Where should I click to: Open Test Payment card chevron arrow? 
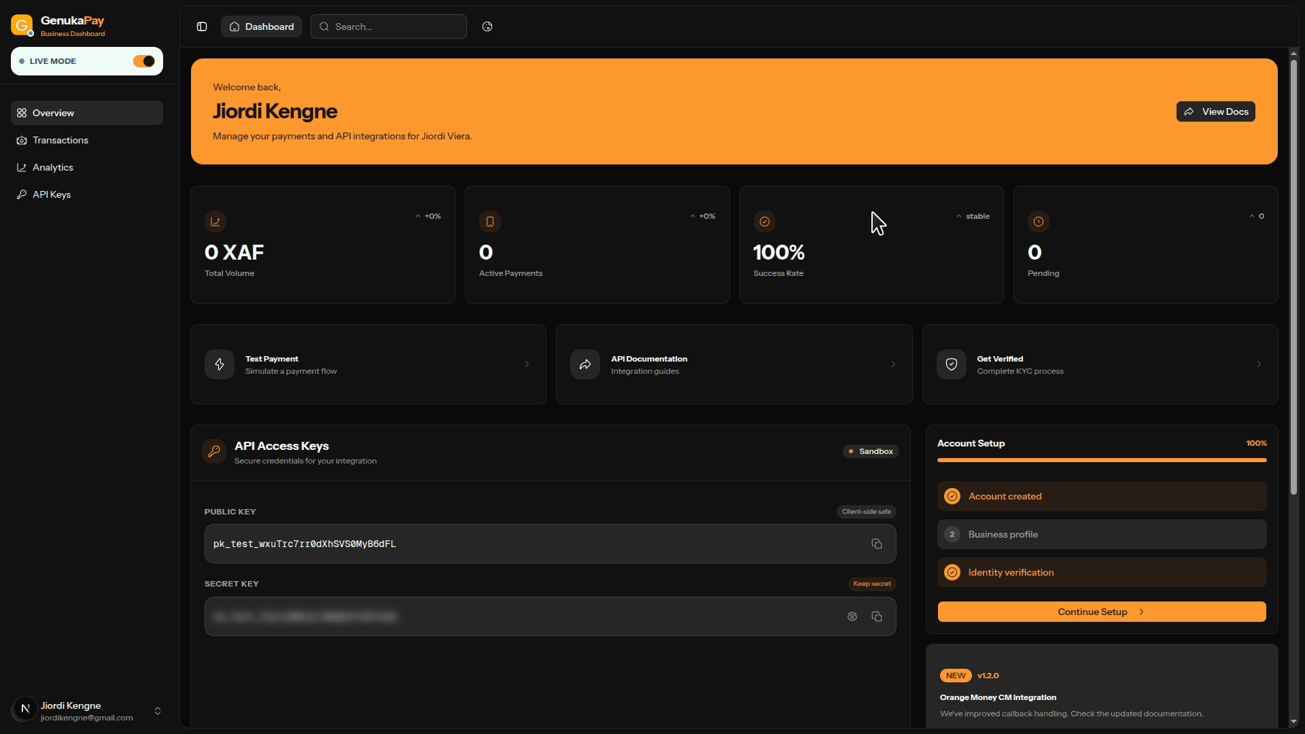pos(527,364)
